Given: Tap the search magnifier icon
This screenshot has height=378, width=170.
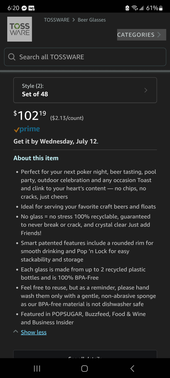Looking at the screenshot, I should 12,57.
